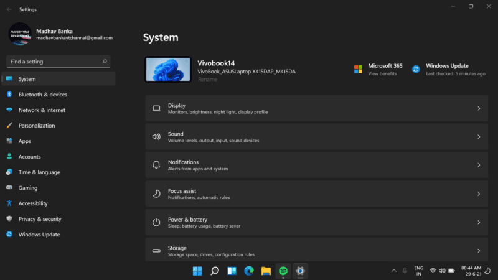Viewport: 498px width, 280px height.
Task: Click Rename under the device name
Action: (x=207, y=80)
